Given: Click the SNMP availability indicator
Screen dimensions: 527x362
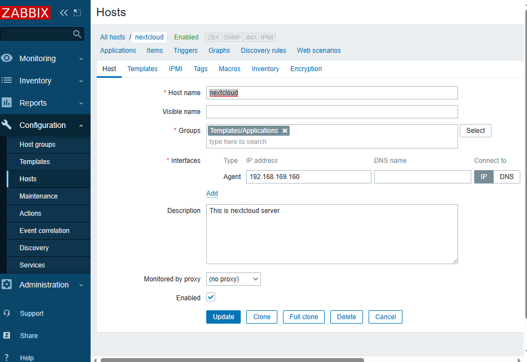Looking at the screenshot, I should [x=232, y=37].
